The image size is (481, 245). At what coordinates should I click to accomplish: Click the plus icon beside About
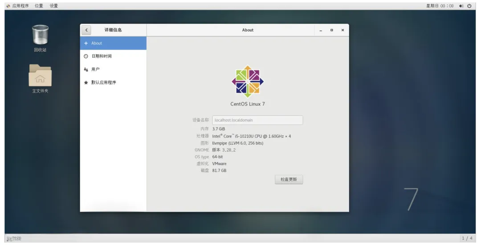86,43
